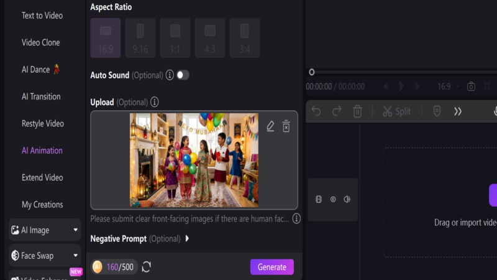This screenshot has width=497, height=280.
Task: Add a marker on the timeline
Action: click(x=437, y=111)
